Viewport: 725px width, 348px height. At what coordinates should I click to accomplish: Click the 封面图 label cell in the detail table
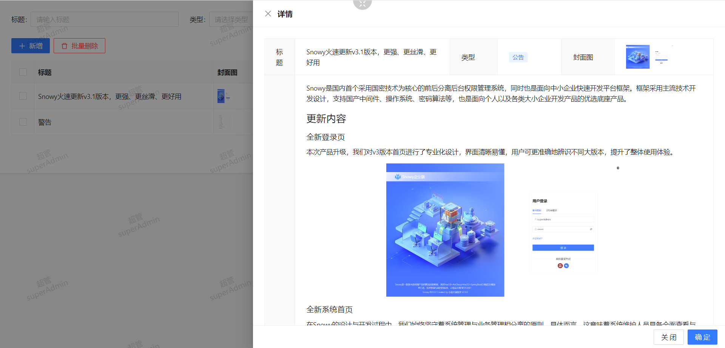coord(588,57)
